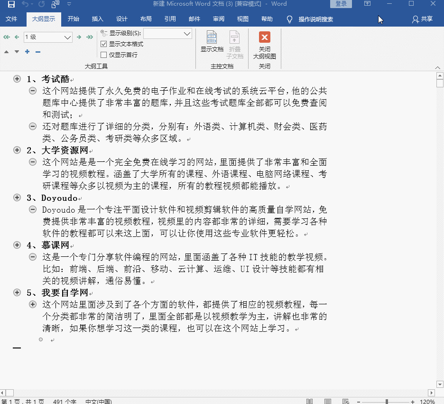Click minus symbol beside 这个网站是是一个完全免费 paragraph
Viewport: 444px width, 404px height.
pos(33,162)
